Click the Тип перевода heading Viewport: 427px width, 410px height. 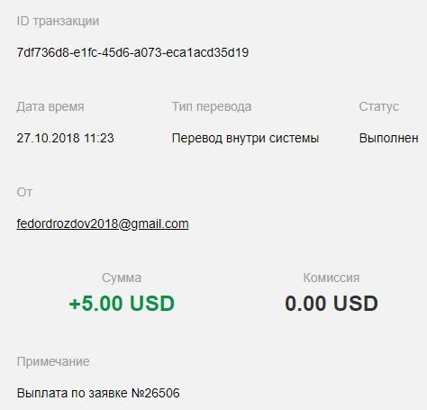tap(212, 107)
